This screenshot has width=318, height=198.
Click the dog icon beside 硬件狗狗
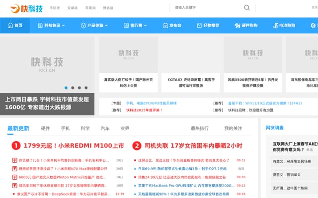point(238,25)
